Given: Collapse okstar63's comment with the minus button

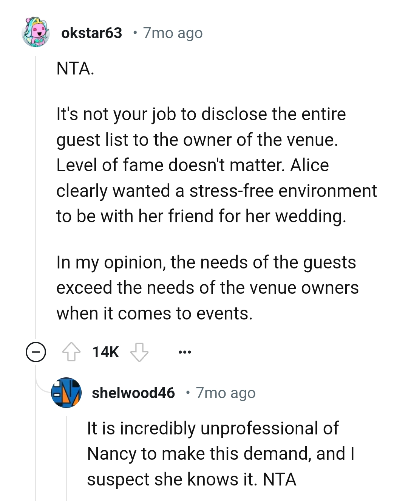Looking at the screenshot, I should click(x=36, y=352).
